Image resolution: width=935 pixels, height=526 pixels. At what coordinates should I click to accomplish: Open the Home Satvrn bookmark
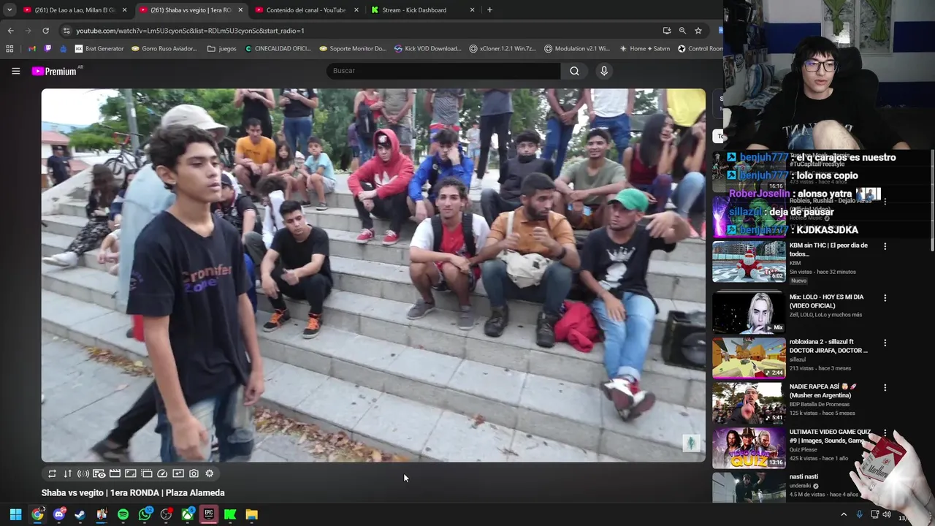(x=644, y=49)
